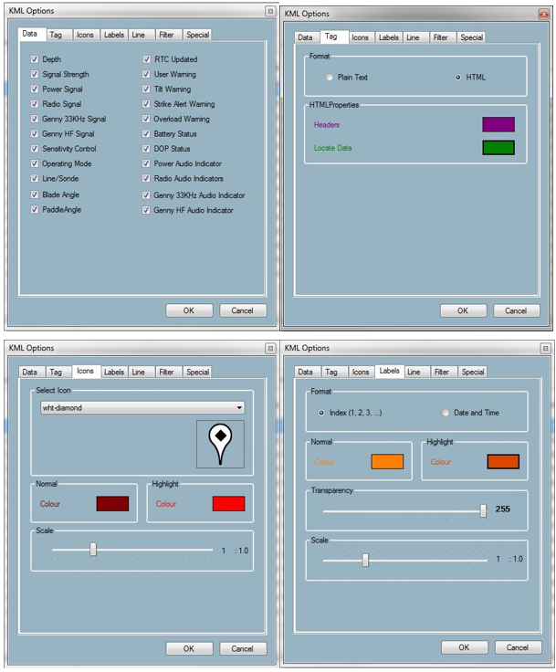Change the dark orange Highlight label colour
The image size is (556, 672).
[503, 462]
